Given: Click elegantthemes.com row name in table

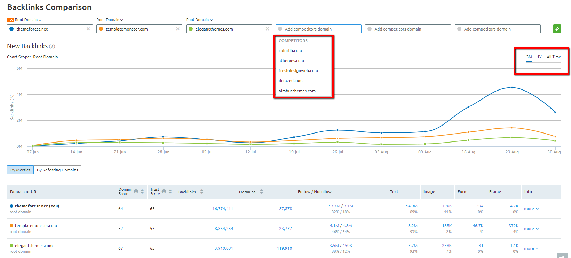Looking at the screenshot, I should [34, 246].
